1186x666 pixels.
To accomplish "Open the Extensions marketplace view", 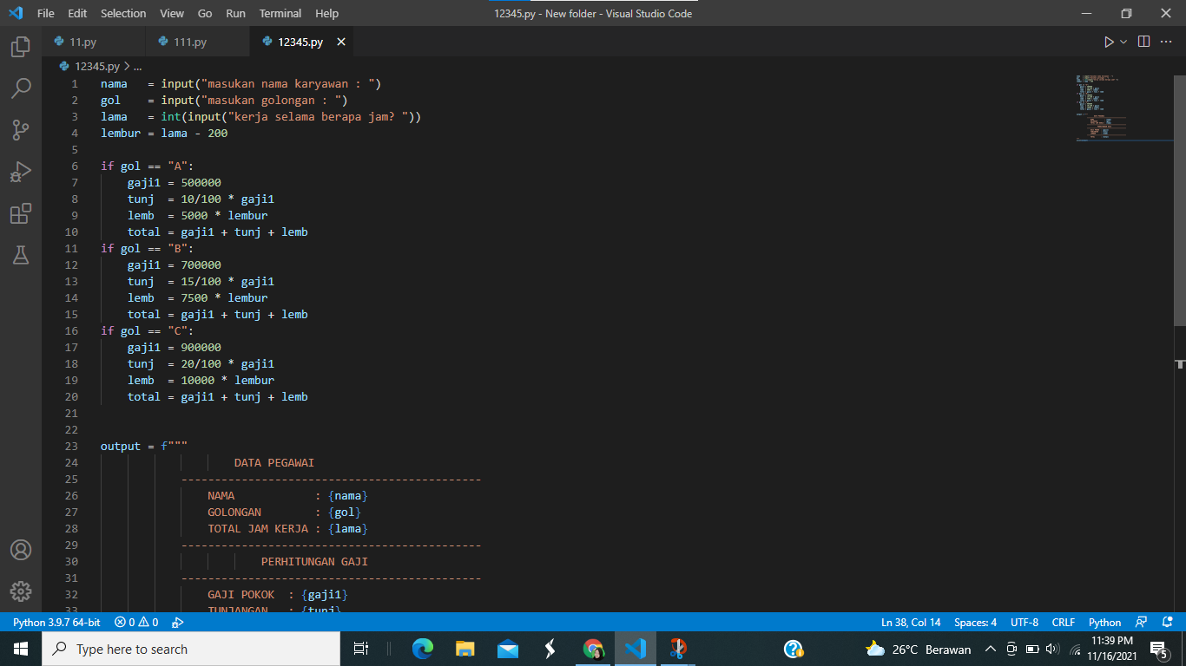I will [21, 213].
